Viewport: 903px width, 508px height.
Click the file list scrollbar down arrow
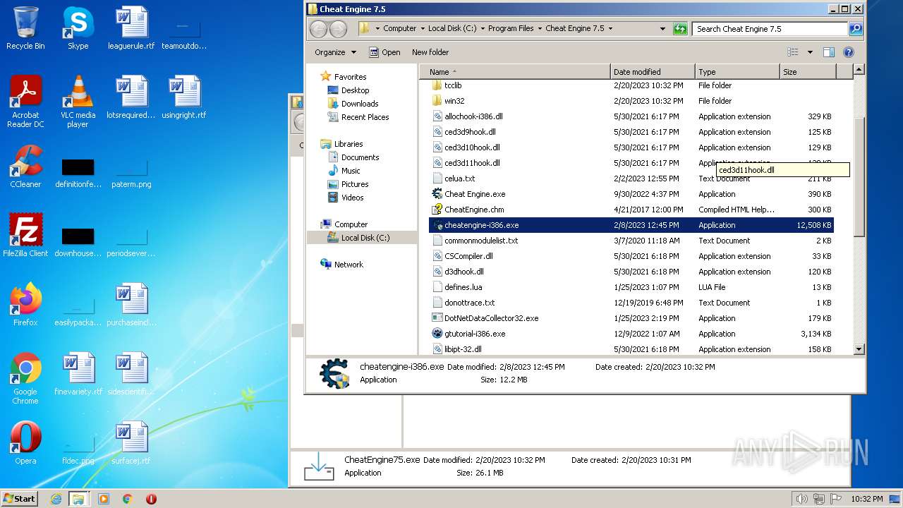pos(859,349)
